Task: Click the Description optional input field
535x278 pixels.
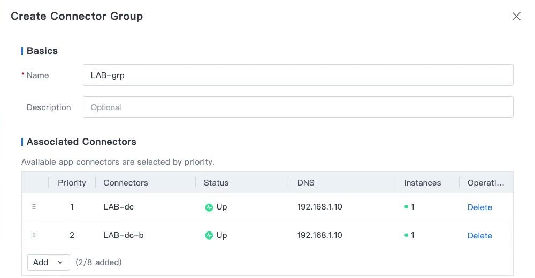Action: pyautogui.click(x=298, y=107)
